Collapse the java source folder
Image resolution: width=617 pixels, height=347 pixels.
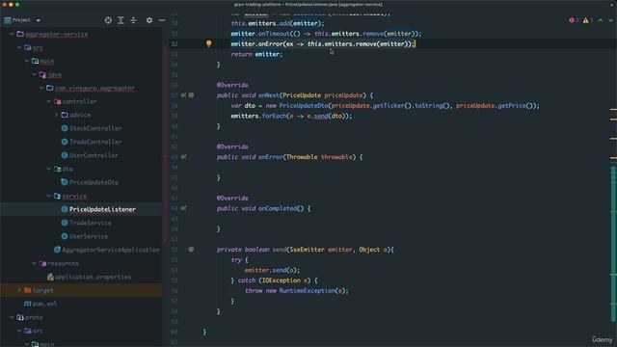pos(35,74)
